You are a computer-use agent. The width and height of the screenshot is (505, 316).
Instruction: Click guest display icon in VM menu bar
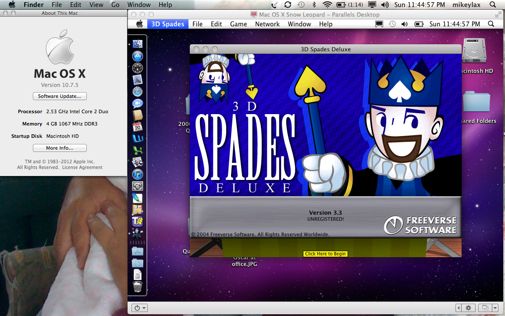[379, 24]
